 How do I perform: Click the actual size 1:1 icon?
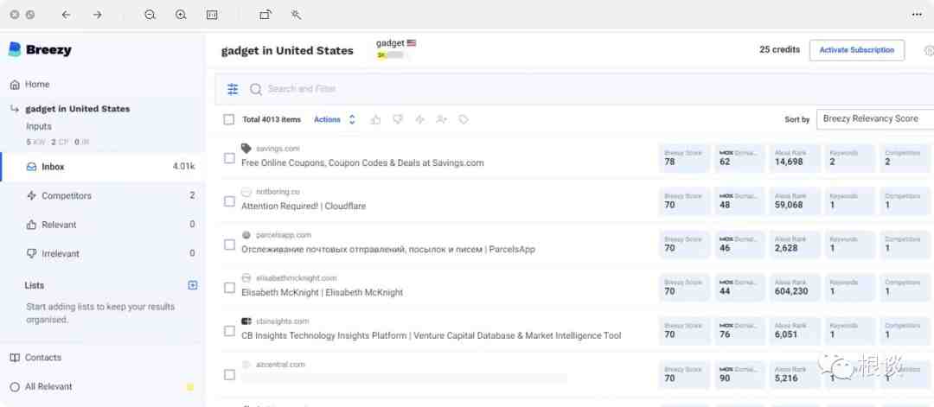pos(212,15)
